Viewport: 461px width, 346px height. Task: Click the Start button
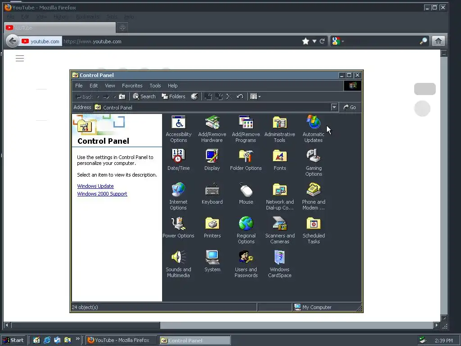(14, 340)
